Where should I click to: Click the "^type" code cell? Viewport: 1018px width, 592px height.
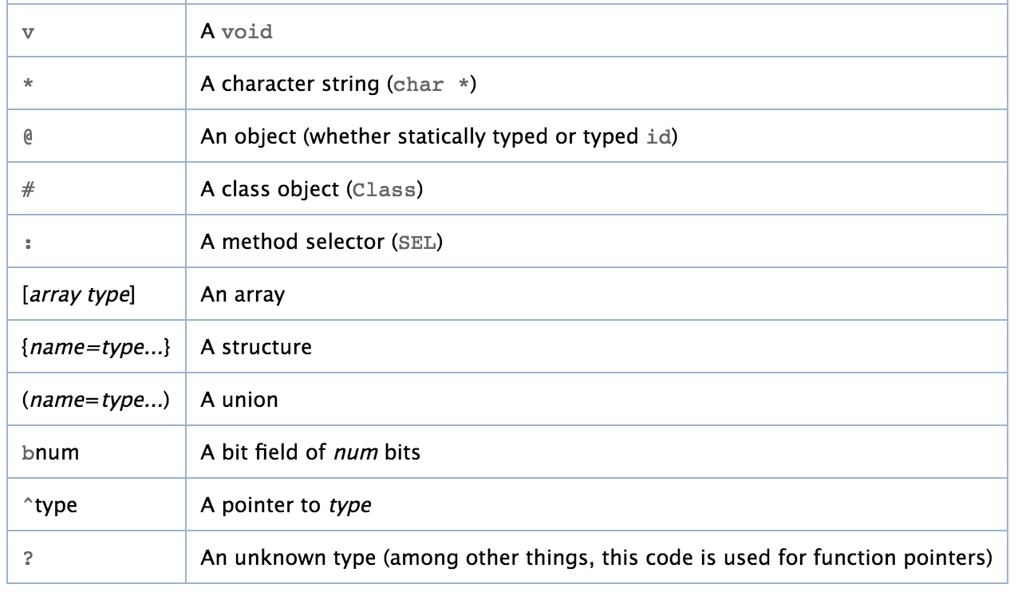(x=49, y=505)
